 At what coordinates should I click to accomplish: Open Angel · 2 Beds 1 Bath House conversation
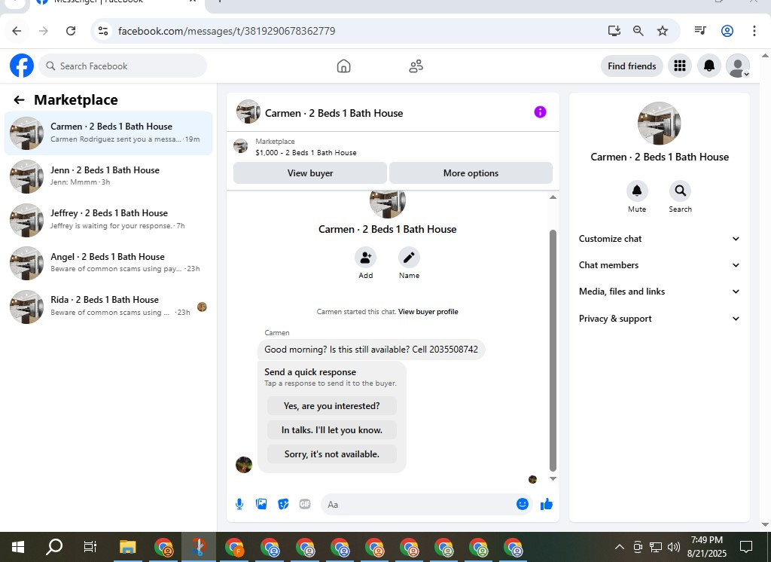(108, 263)
